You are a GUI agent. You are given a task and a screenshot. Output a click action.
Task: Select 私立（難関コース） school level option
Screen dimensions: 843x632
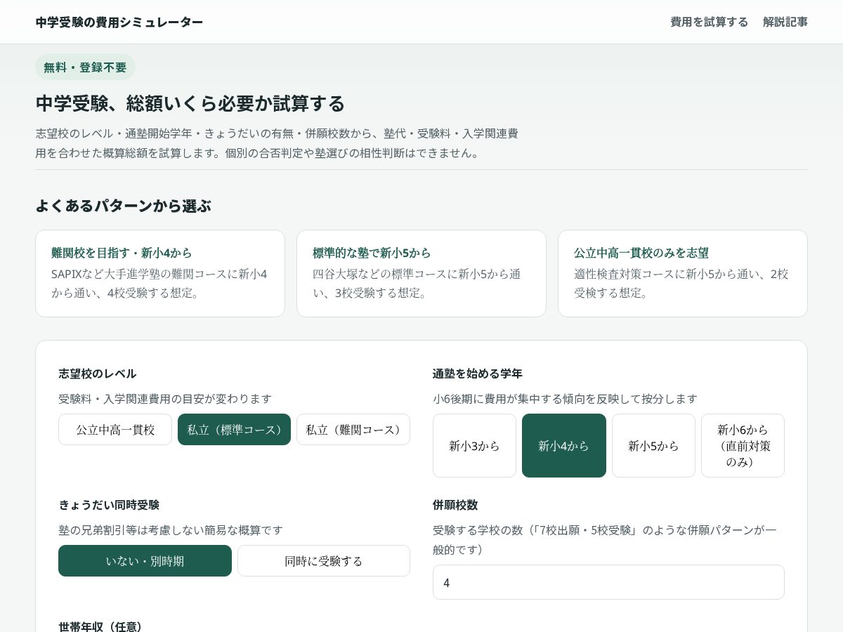(353, 429)
